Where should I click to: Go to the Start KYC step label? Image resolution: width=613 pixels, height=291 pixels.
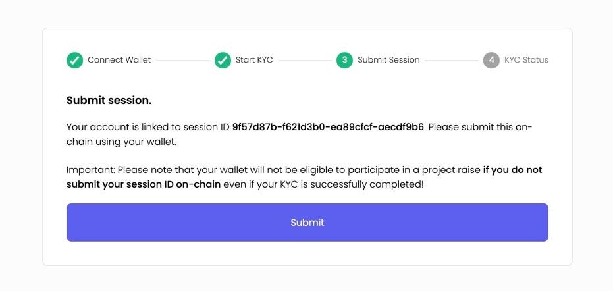pyautogui.click(x=254, y=60)
